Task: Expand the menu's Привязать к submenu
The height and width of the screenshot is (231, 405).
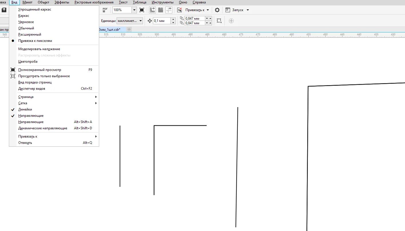Action: click(54, 136)
